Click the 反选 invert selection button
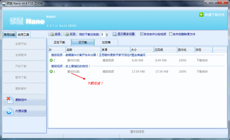Screen dimensions: 230x140 click(x=70, y=34)
